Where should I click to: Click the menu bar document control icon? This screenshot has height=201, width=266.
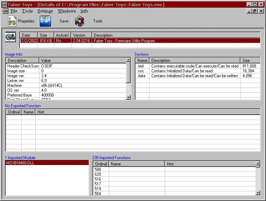[x=6, y=11]
